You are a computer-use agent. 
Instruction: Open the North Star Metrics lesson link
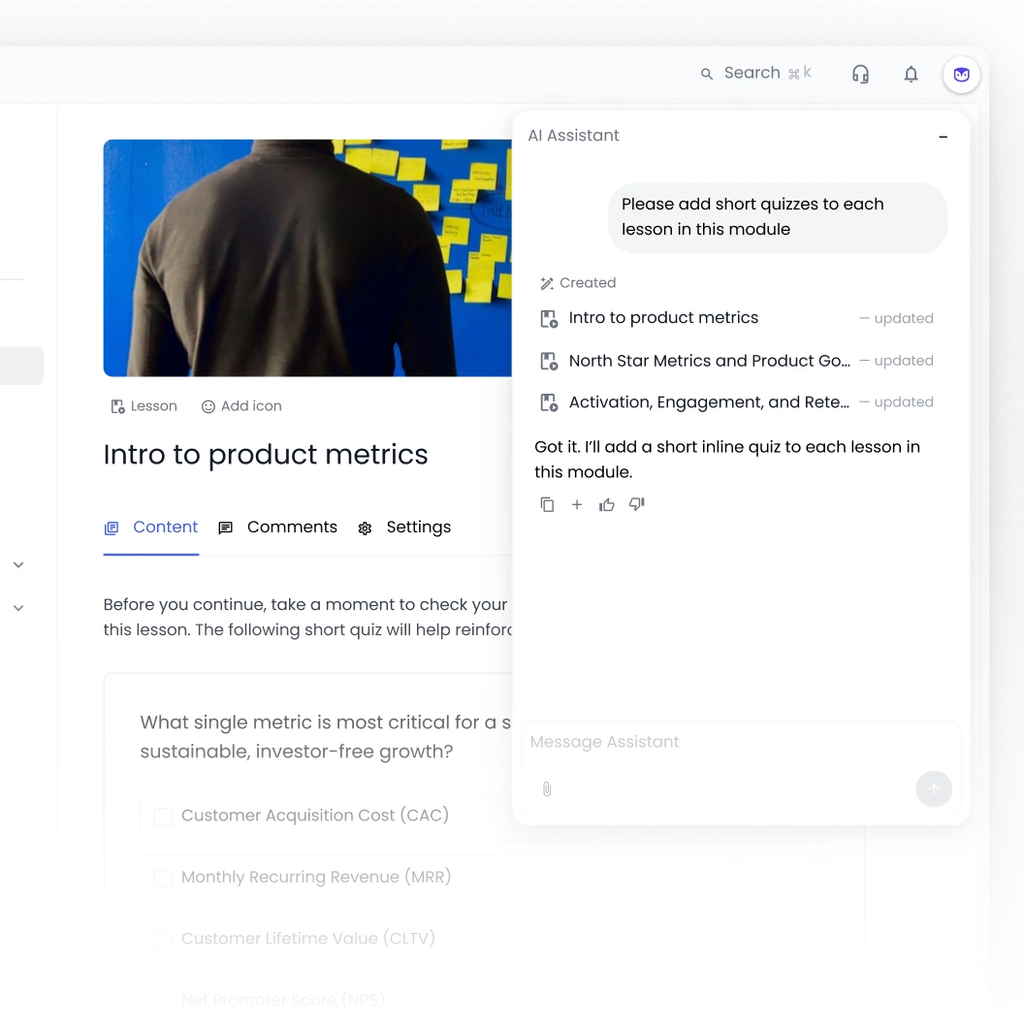tap(710, 360)
